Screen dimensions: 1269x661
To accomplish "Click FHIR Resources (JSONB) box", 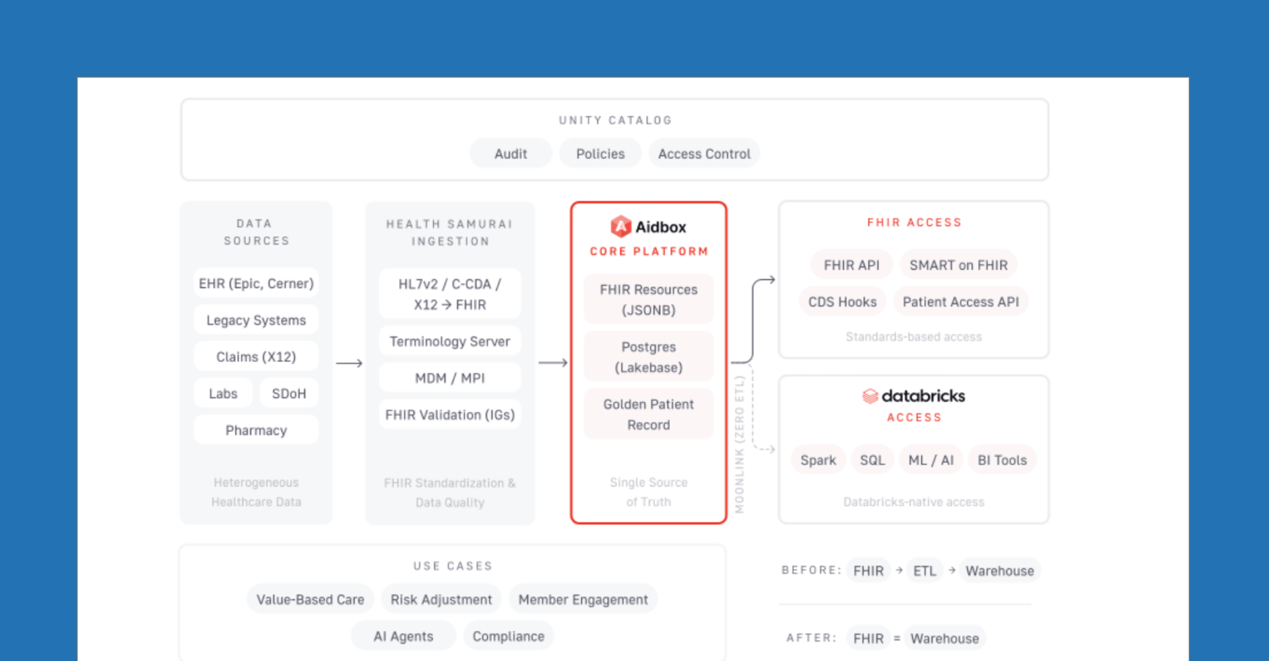I will click(649, 299).
